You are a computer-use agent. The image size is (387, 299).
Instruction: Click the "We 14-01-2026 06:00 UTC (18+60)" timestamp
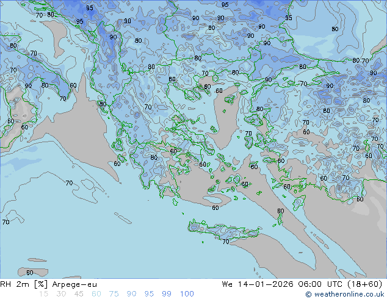[x=302, y=284]
